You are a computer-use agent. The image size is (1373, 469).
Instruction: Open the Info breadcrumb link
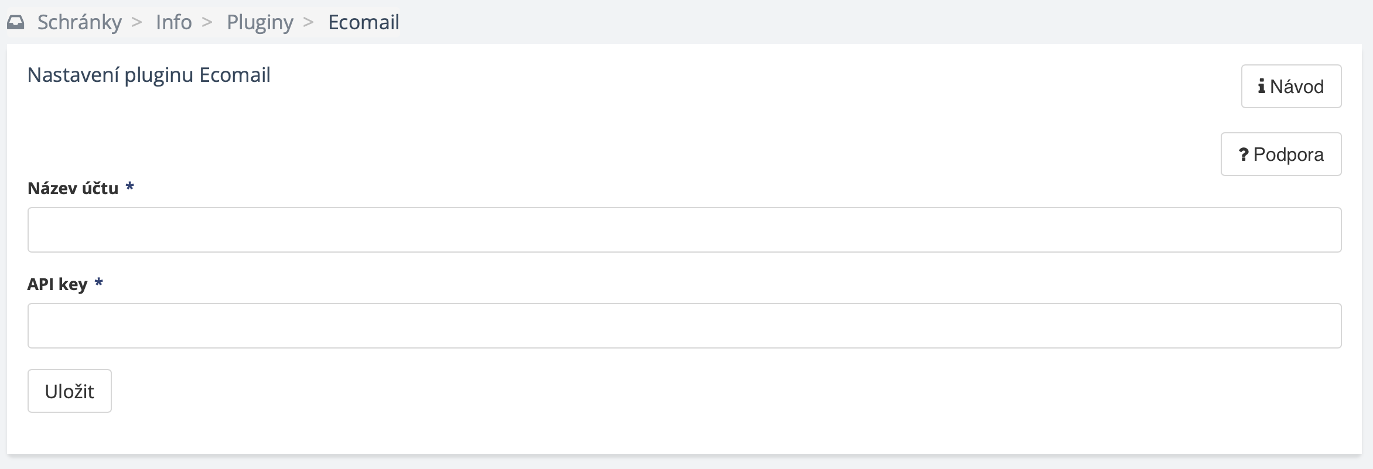(173, 23)
